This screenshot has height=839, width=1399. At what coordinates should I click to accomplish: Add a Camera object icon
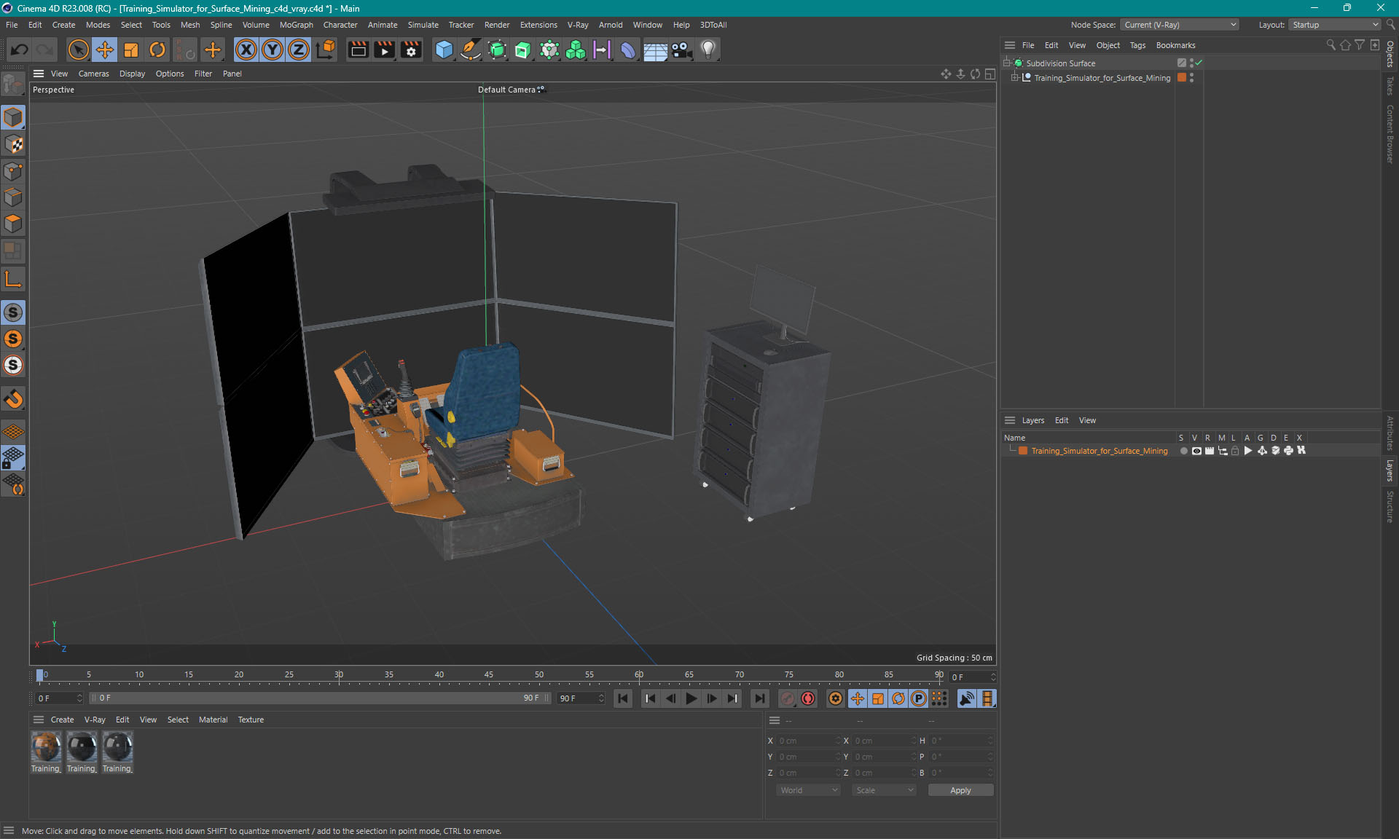(x=681, y=50)
